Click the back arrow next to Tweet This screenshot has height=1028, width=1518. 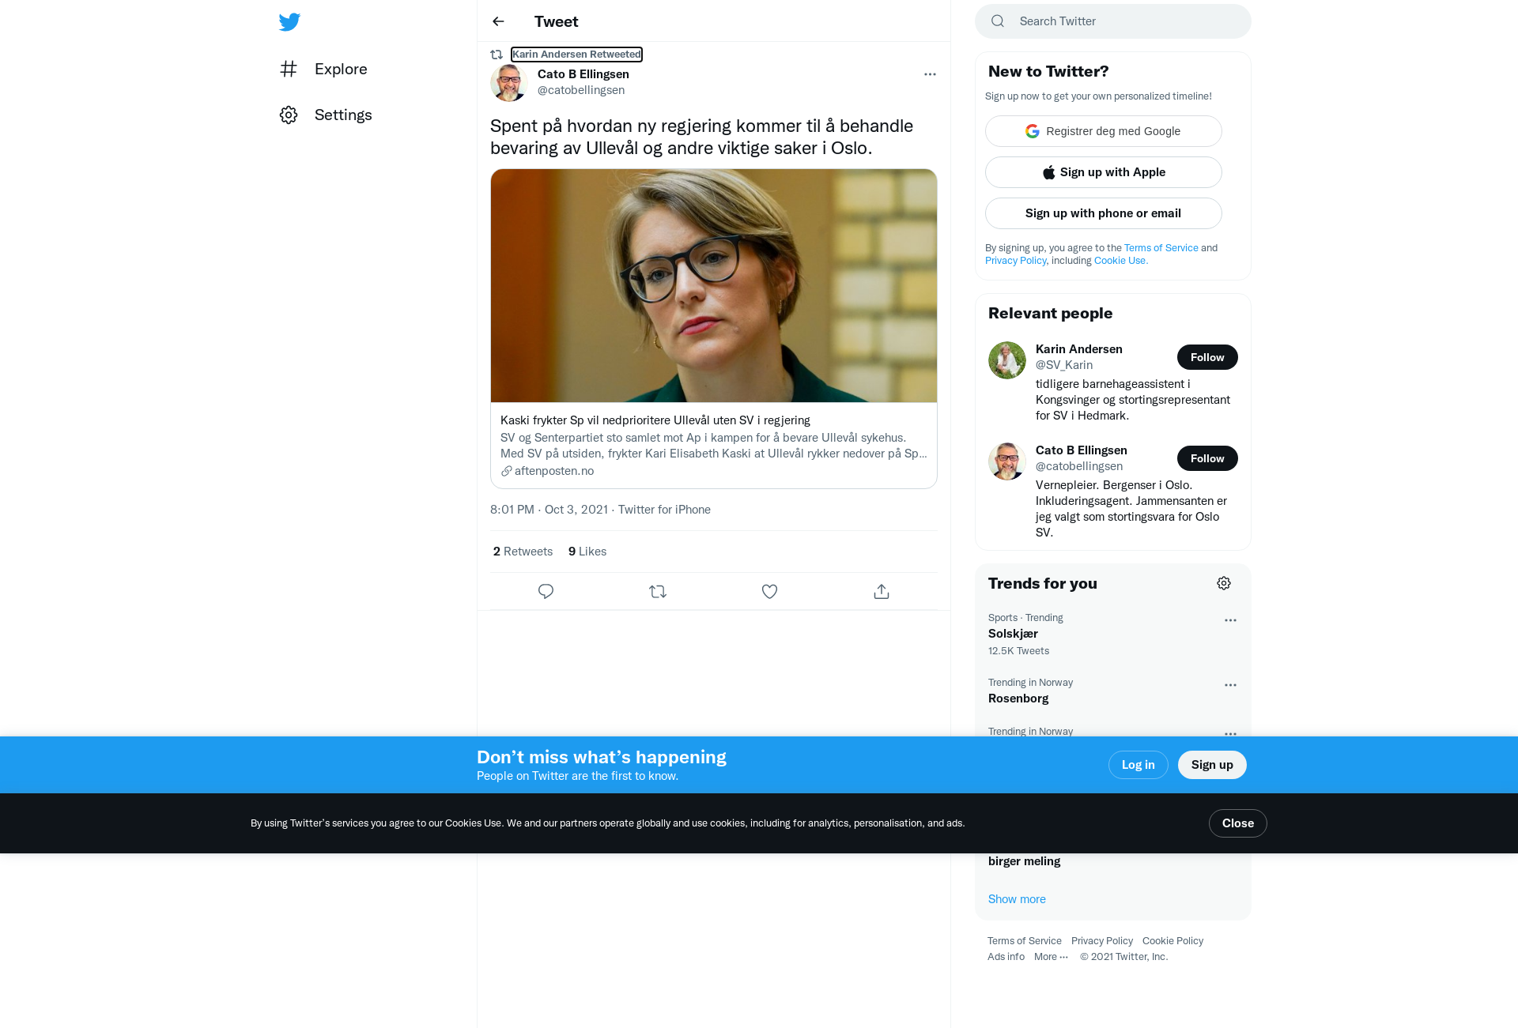point(498,21)
